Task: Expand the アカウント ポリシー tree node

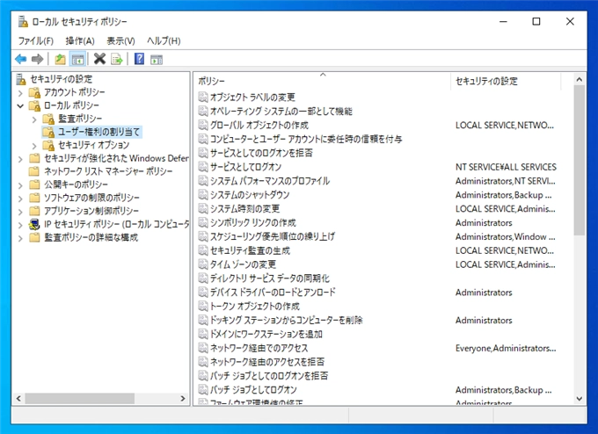Action: (x=20, y=92)
